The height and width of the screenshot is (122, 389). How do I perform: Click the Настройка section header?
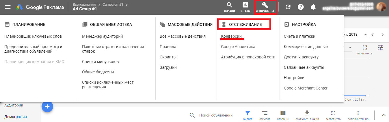[x=300, y=24]
